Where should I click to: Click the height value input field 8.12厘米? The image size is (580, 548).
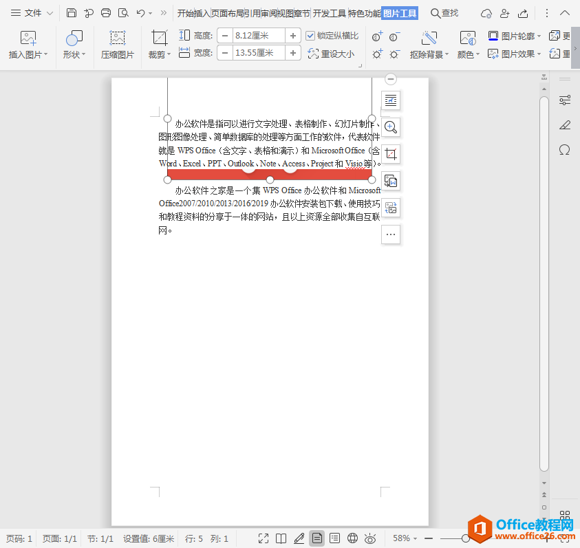259,36
